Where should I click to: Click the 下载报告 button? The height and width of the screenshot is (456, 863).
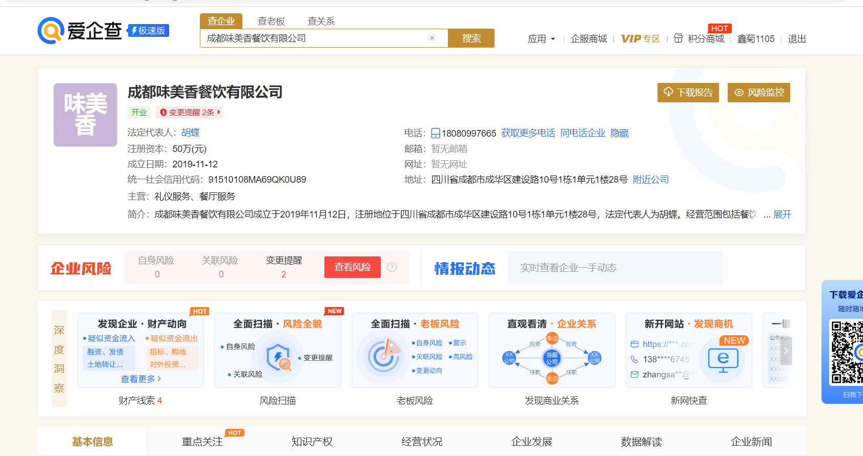(x=688, y=93)
